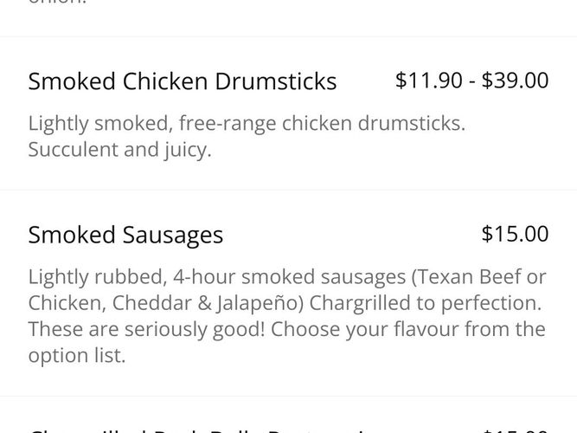Click the $11.90 starting price for drumsticks
This screenshot has height=433, width=577.
[429, 81]
